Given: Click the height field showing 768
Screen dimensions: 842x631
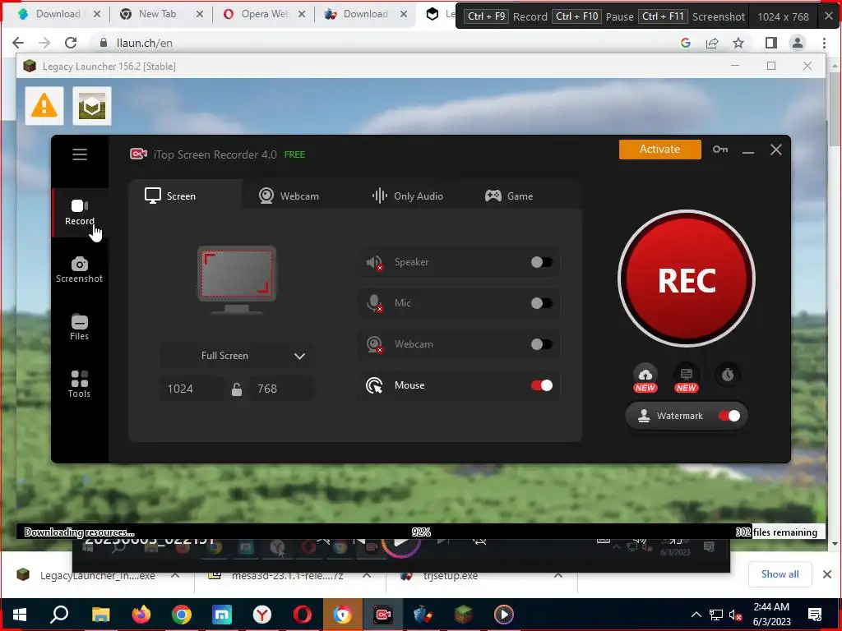Looking at the screenshot, I should [x=281, y=389].
